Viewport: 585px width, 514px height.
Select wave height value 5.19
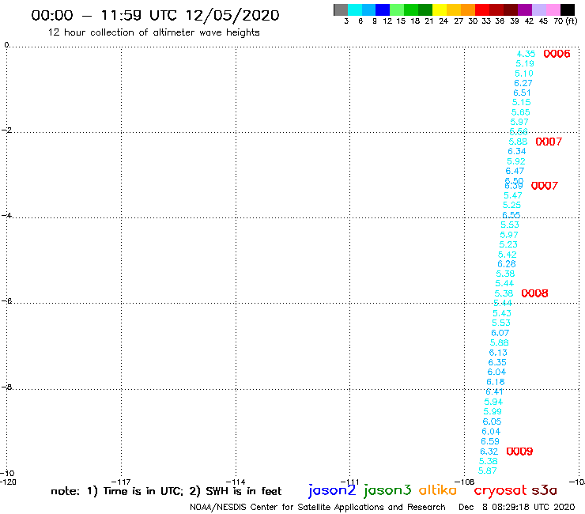pos(525,63)
